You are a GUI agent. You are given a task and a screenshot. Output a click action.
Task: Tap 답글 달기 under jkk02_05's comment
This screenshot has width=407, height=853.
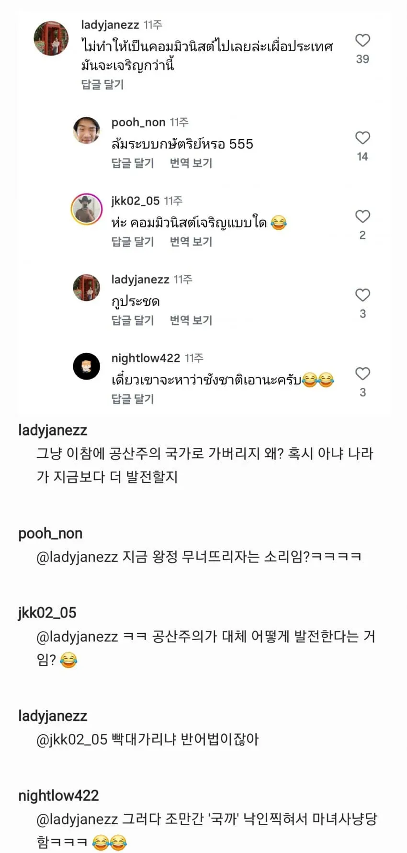pyautogui.click(x=133, y=241)
